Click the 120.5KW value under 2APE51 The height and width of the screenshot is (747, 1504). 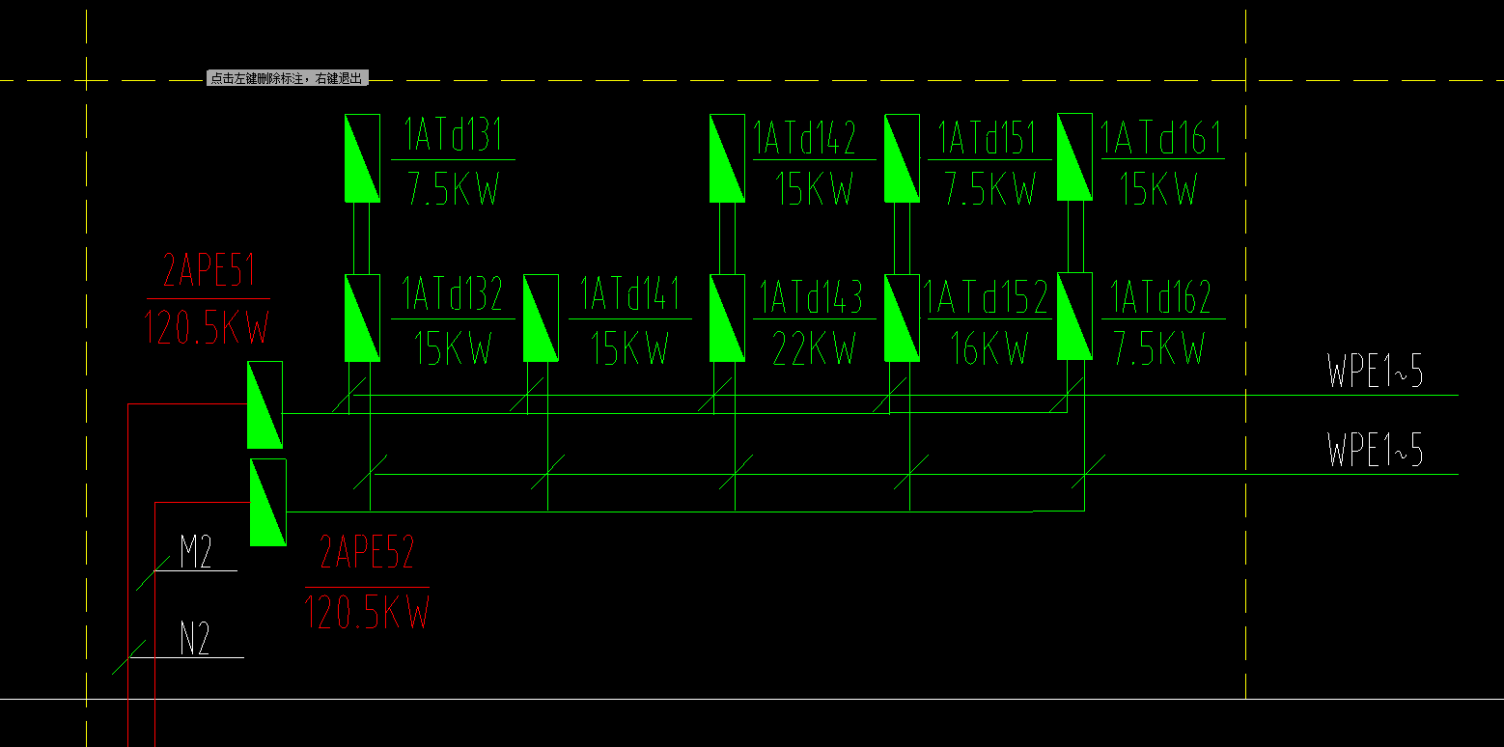(208, 326)
